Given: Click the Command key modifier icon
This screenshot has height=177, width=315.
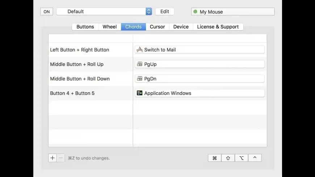Looking at the screenshot, I should [x=215, y=158].
